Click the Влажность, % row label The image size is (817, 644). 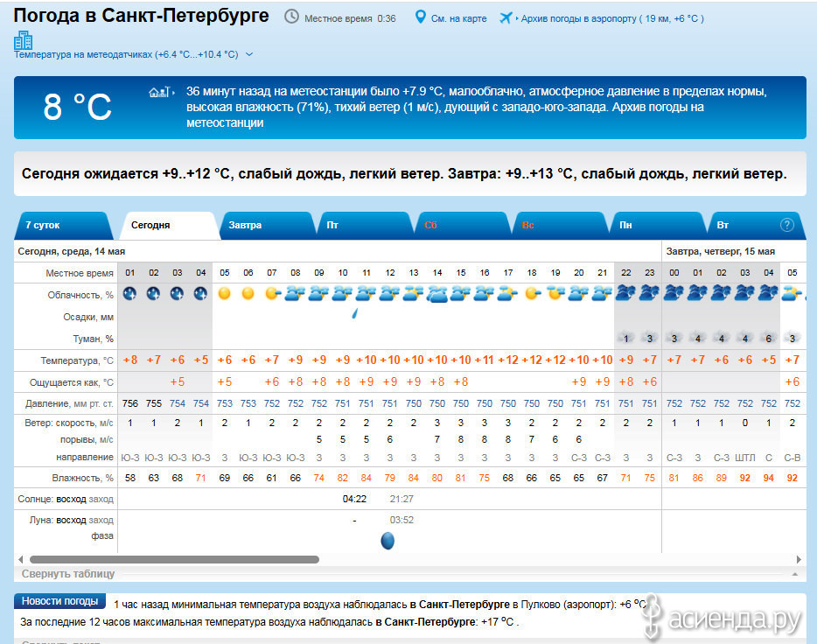(x=82, y=478)
